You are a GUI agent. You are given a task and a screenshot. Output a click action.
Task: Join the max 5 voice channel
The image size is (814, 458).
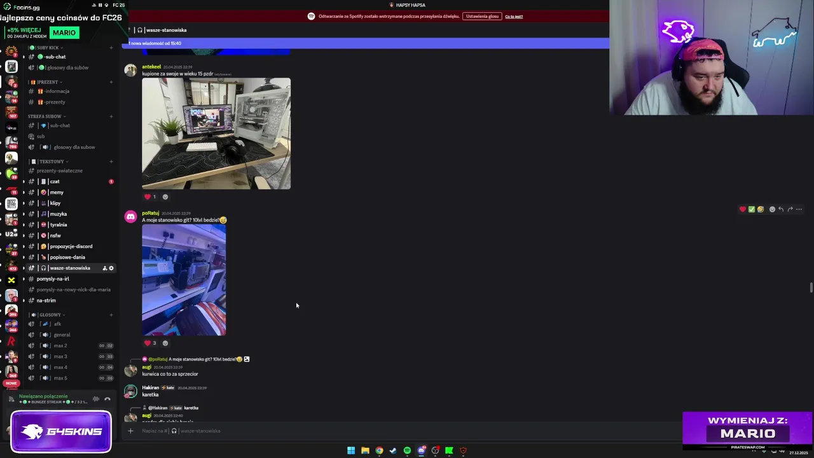60,378
